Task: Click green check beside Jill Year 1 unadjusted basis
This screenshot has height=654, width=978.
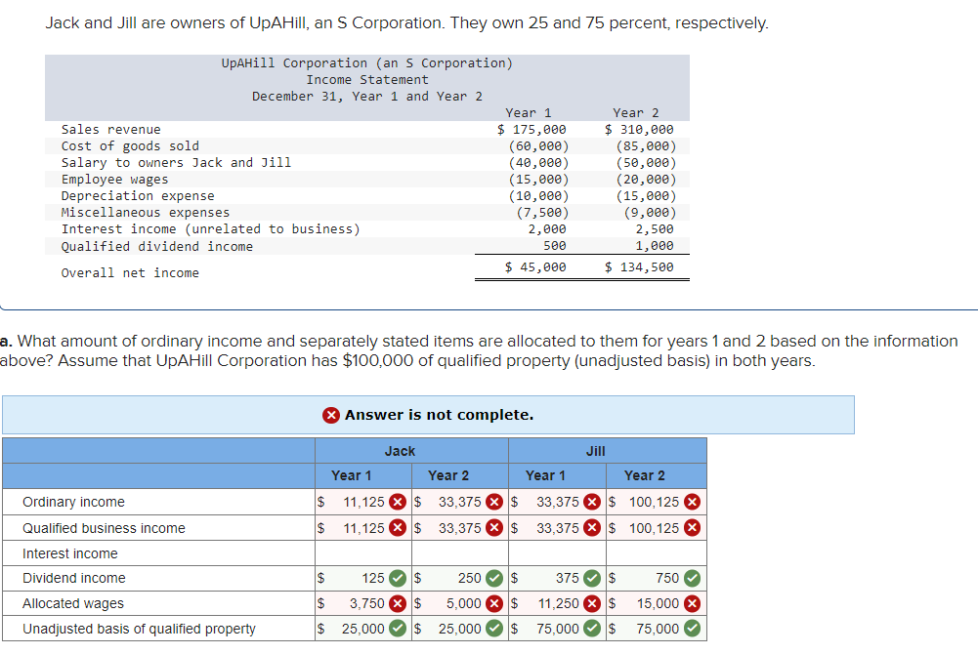Action: [x=592, y=629]
